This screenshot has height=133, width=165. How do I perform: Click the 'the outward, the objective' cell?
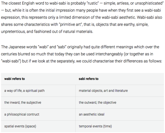coord(120,102)
